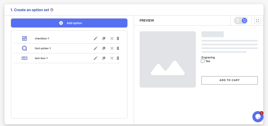Screen dimensions: 268x126
Task: Click the Add option button
Action: click(x=69, y=23)
